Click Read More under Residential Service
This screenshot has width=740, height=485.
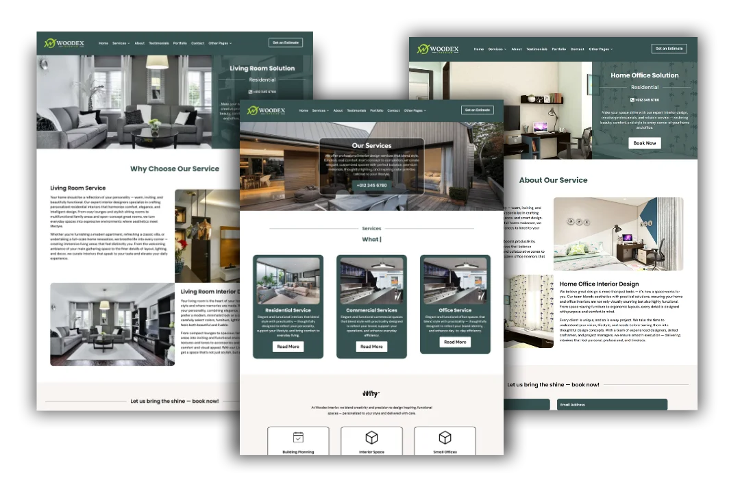point(288,346)
